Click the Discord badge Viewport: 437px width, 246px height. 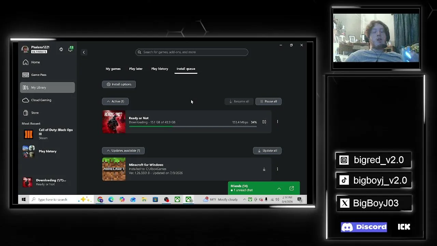364,227
